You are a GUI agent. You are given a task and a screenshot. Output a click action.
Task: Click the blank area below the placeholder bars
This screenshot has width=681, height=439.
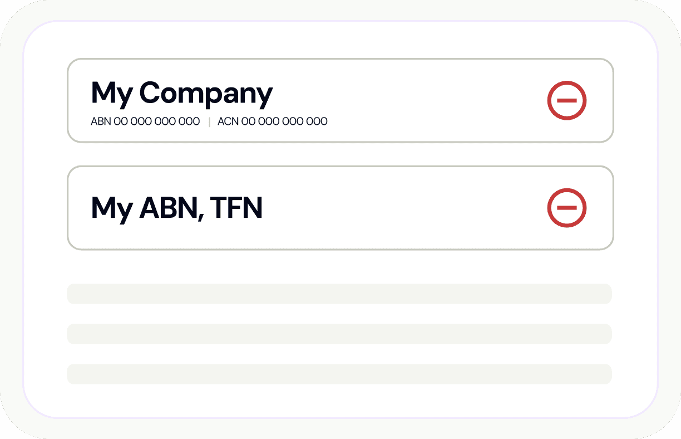coord(339,400)
